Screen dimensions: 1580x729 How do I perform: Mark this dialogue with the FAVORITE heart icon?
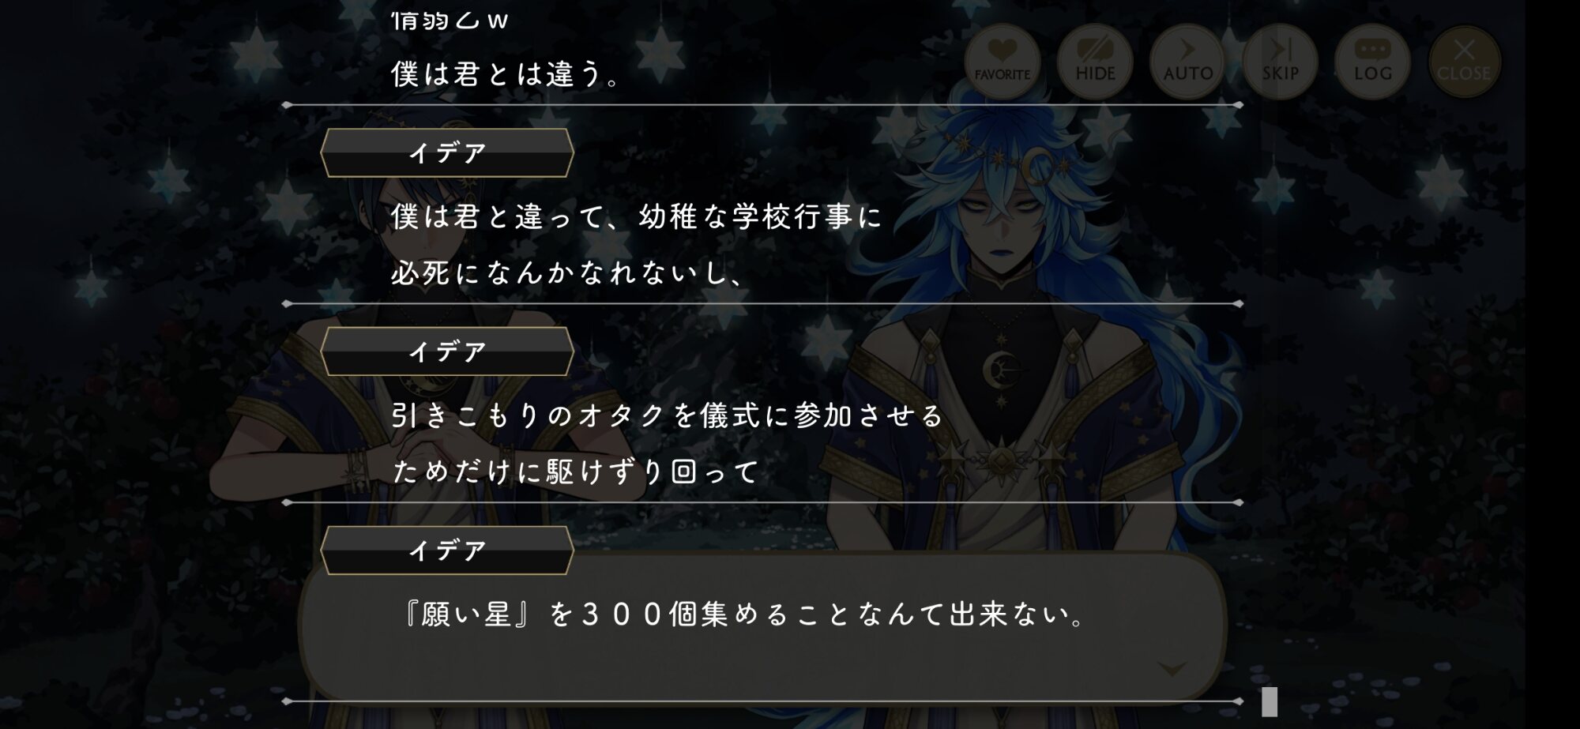1002,62
